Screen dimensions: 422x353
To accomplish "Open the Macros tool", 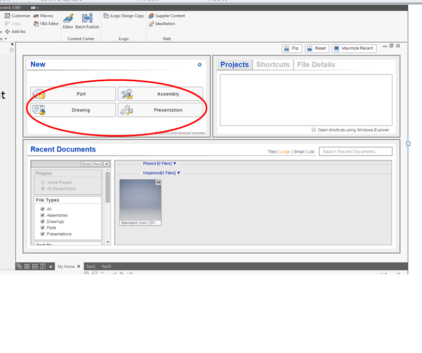I will 43,16.
